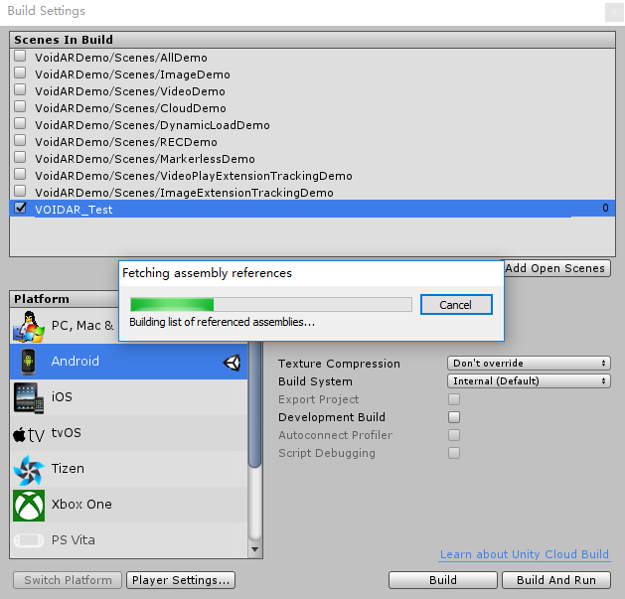Viewport: 625px width, 599px height.
Task: Select the VoidARDemo/Scenes/ImageDemo scene row
Action: click(x=312, y=75)
